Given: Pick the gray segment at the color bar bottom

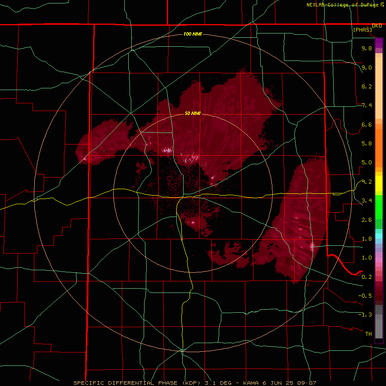Looking at the screenshot, I should [379, 330].
